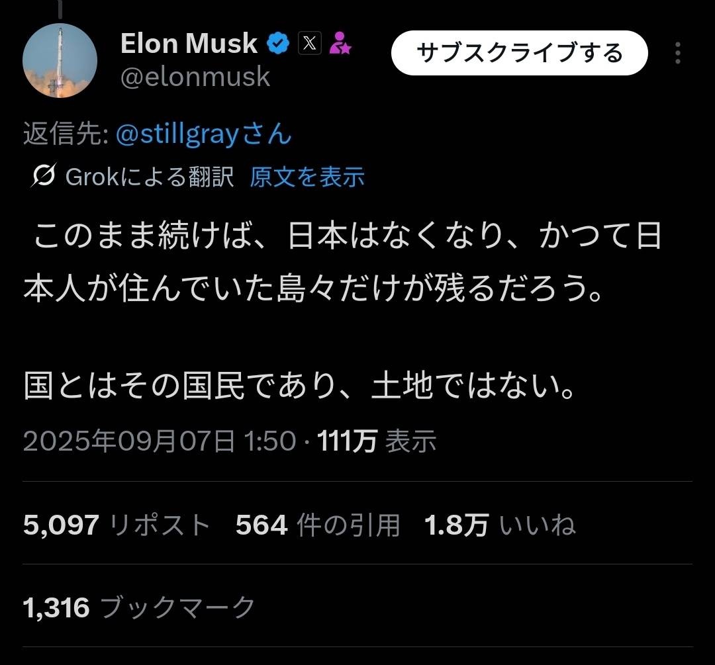This screenshot has width=715, height=665.
Task: Click the purple subscriber star icon
Action: pyautogui.click(x=340, y=44)
